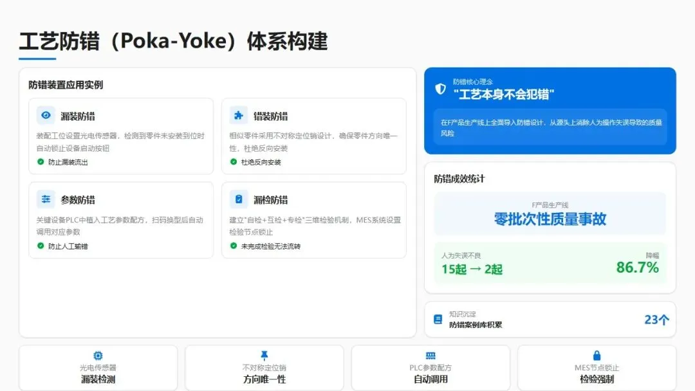
Task: Click the pin icon above 不对称定位销
Action: click(264, 355)
